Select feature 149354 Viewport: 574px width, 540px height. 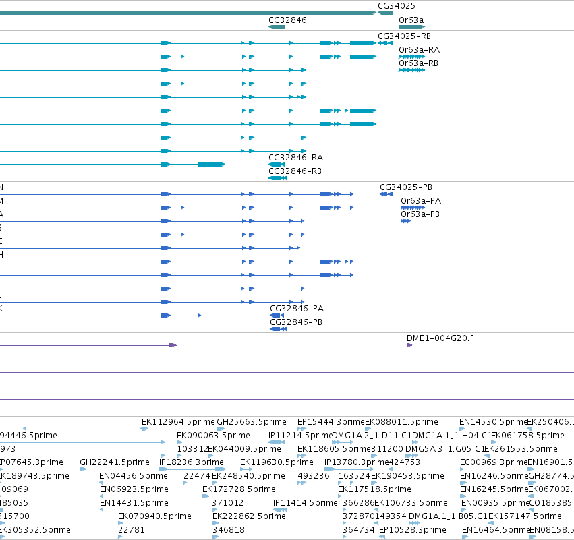[391, 517]
